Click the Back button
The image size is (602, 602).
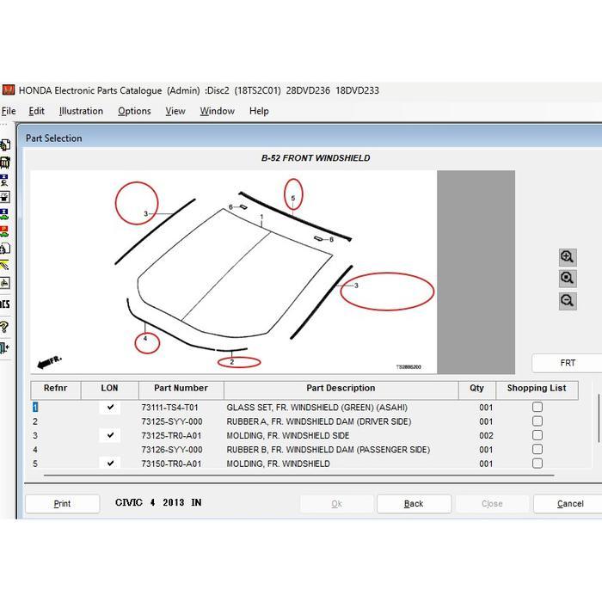click(x=414, y=503)
